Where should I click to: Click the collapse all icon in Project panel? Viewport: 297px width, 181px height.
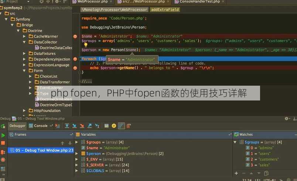coord(48,2)
